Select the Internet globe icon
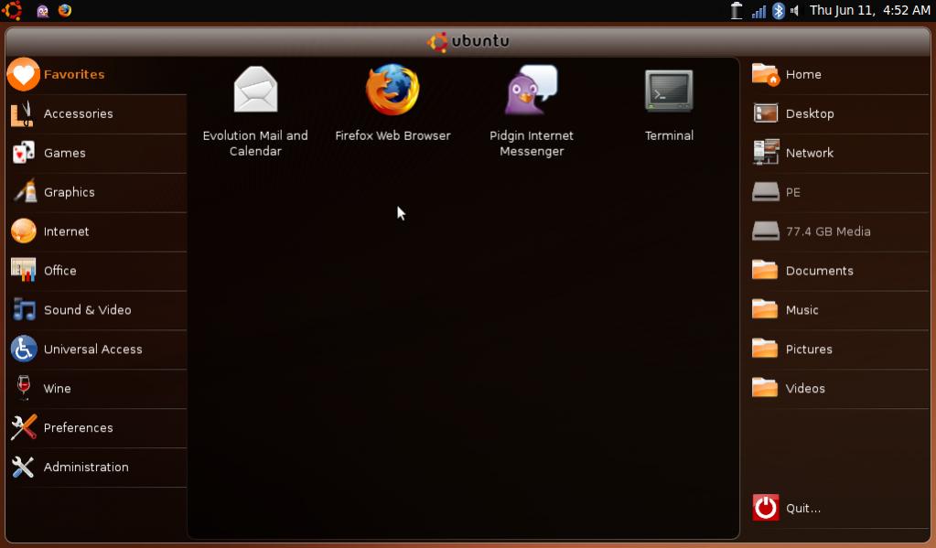The height and width of the screenshot is (548, 936). coord(23,231)
